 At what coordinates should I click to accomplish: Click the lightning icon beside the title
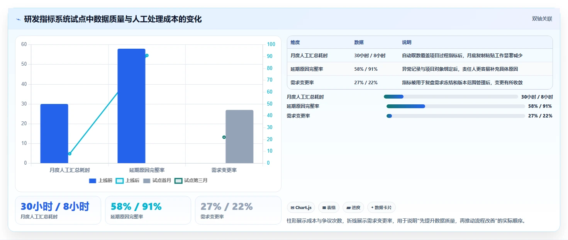18,19
